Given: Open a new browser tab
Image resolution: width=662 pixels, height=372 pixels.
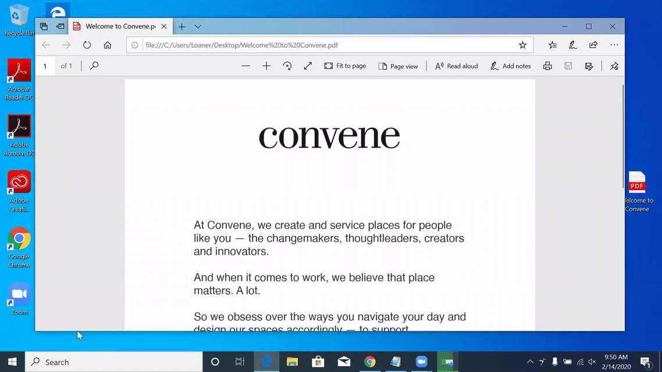Looking at the screenshot, I should tap(183, 26).
